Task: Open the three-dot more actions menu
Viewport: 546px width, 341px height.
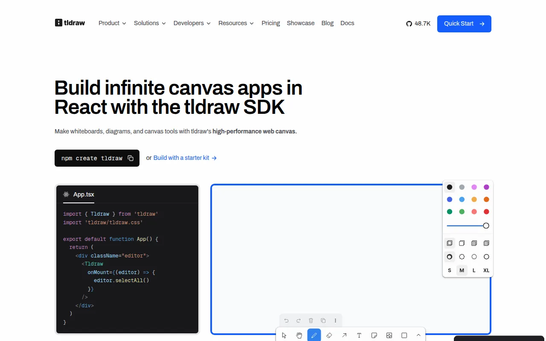Action: tap(335, 321)
